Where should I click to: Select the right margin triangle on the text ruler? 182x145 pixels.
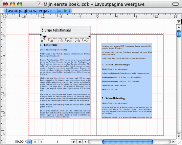[x=90, y=37]
